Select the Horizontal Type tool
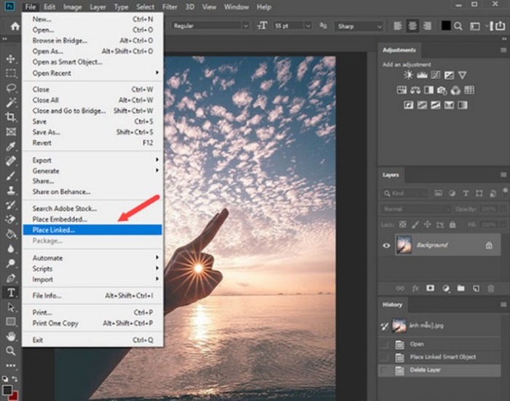Viewport: 510px width, 401px height. 11,292
